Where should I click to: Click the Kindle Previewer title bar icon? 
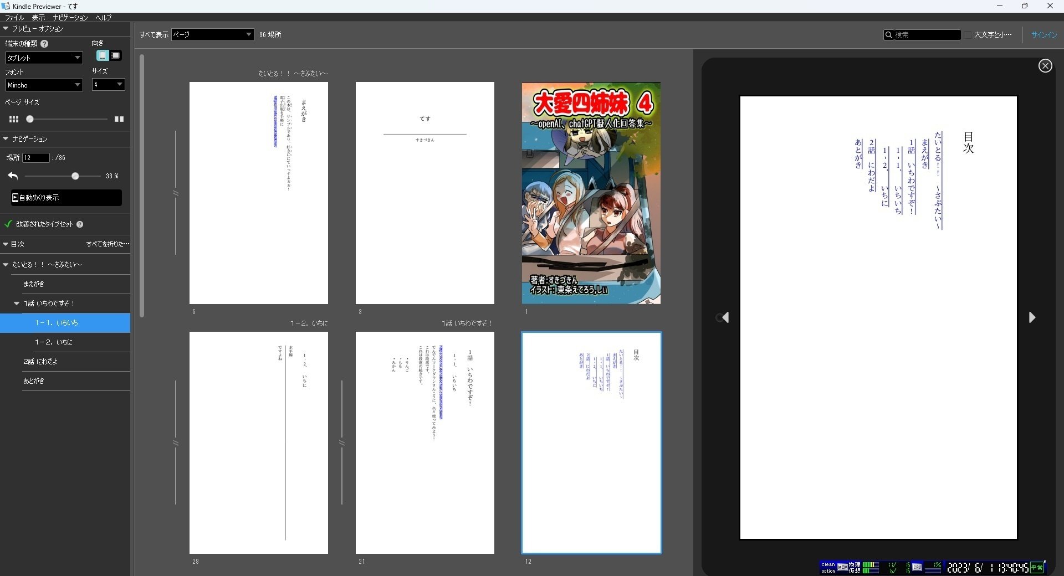click(6, 6)
